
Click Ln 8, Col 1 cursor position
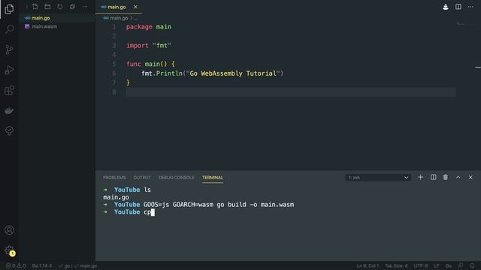(368, 265)
